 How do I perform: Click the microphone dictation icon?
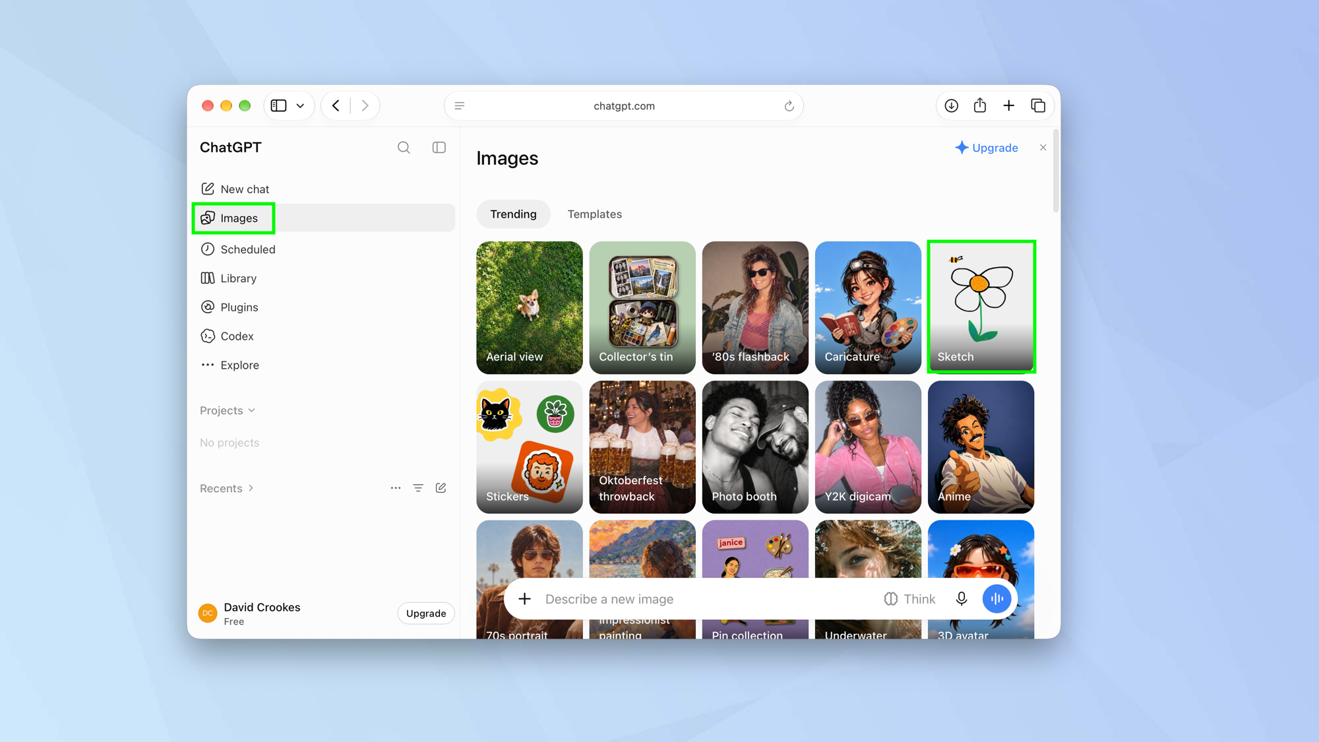coord(962,599)
